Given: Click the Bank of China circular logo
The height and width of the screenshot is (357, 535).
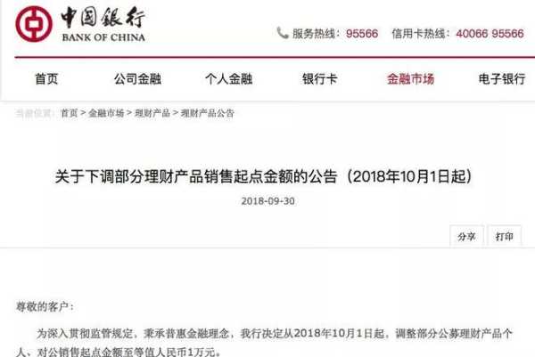Looking at the screenshot, I should [34, 24].
